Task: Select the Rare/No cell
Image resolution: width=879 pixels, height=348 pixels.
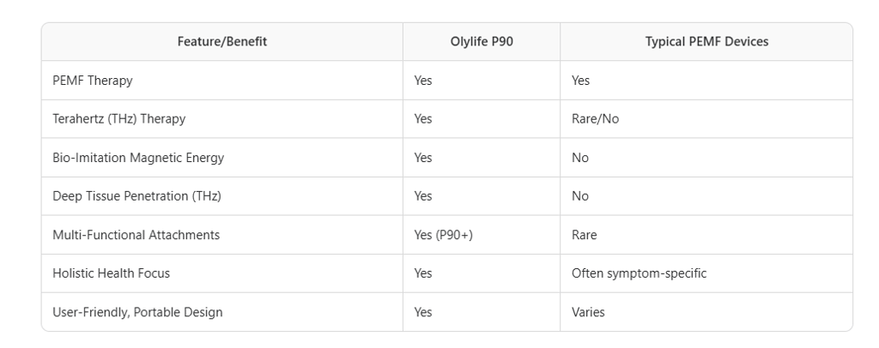Action: tap(595, 119)
